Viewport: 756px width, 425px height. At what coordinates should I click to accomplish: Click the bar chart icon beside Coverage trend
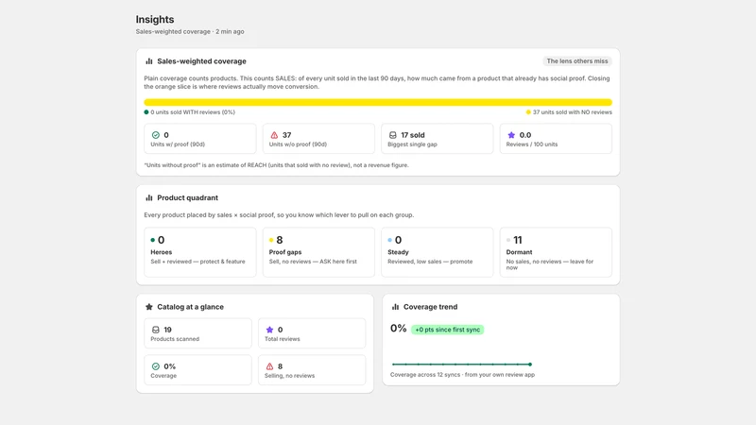tap(395, 306)
